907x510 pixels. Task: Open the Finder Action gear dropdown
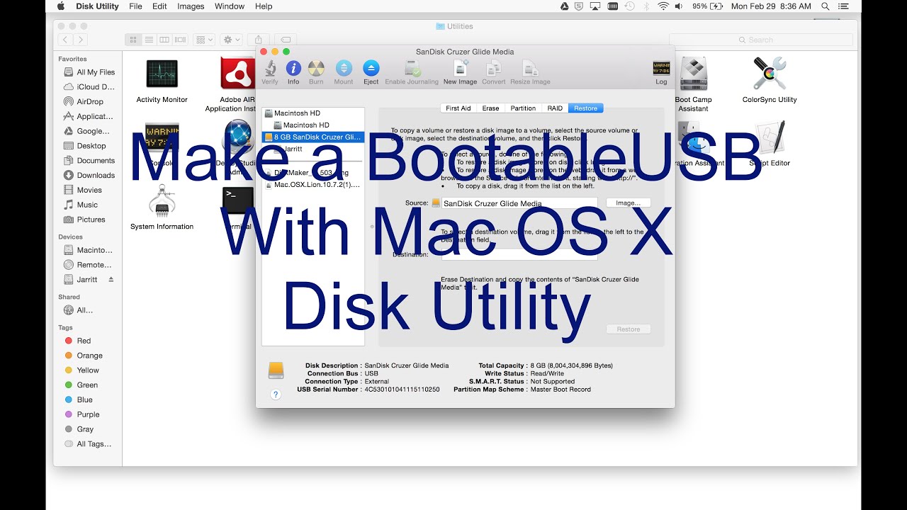231,40
